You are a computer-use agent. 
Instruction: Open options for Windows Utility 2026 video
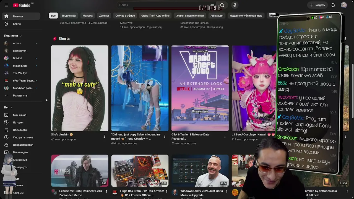pyautogui.click(x=227, y=192)
